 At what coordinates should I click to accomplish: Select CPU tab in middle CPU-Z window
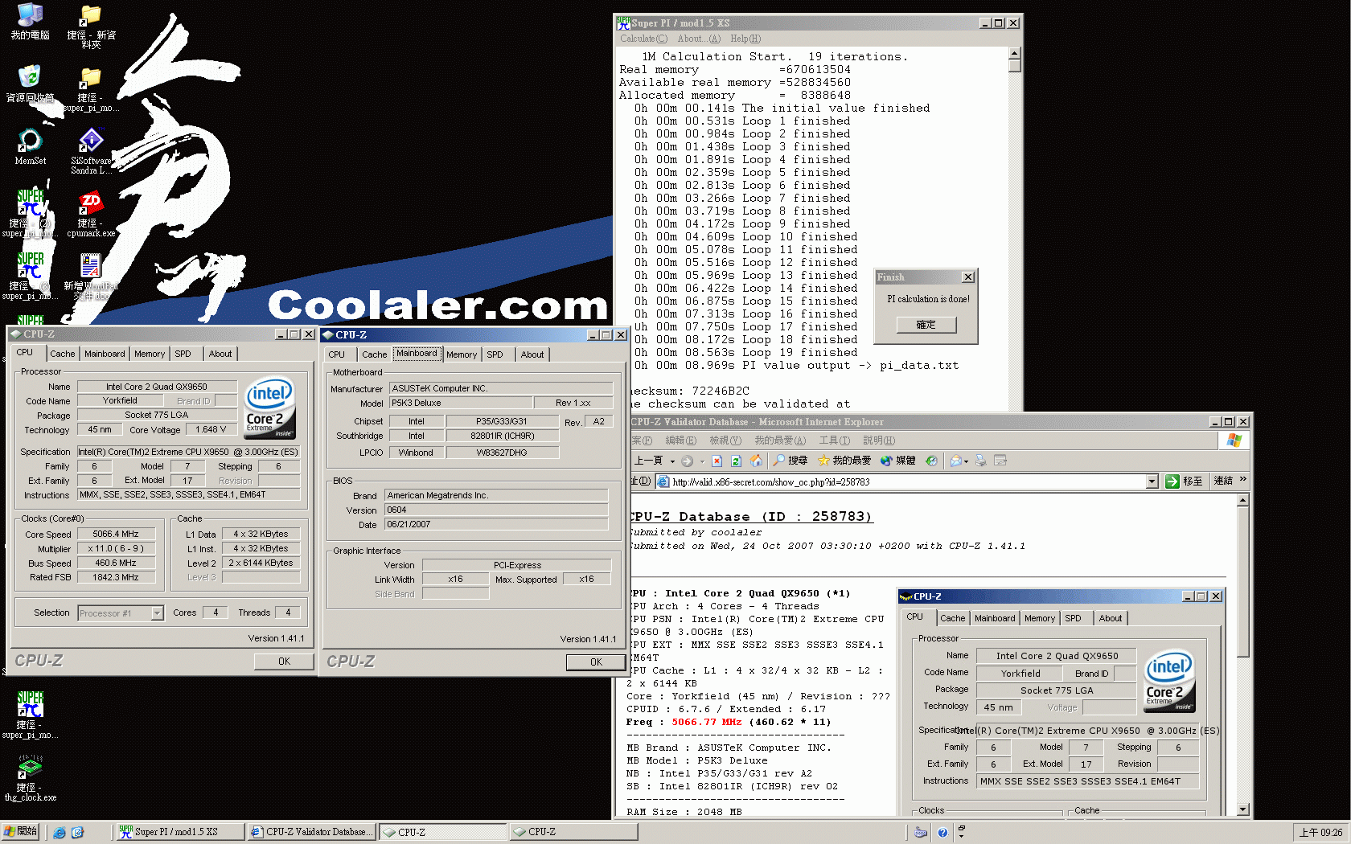pos(337,354)
